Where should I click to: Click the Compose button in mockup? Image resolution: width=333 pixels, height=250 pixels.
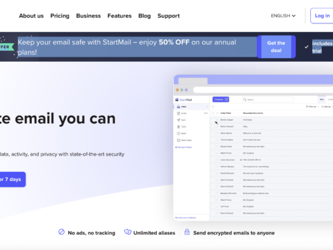(220, 100)
